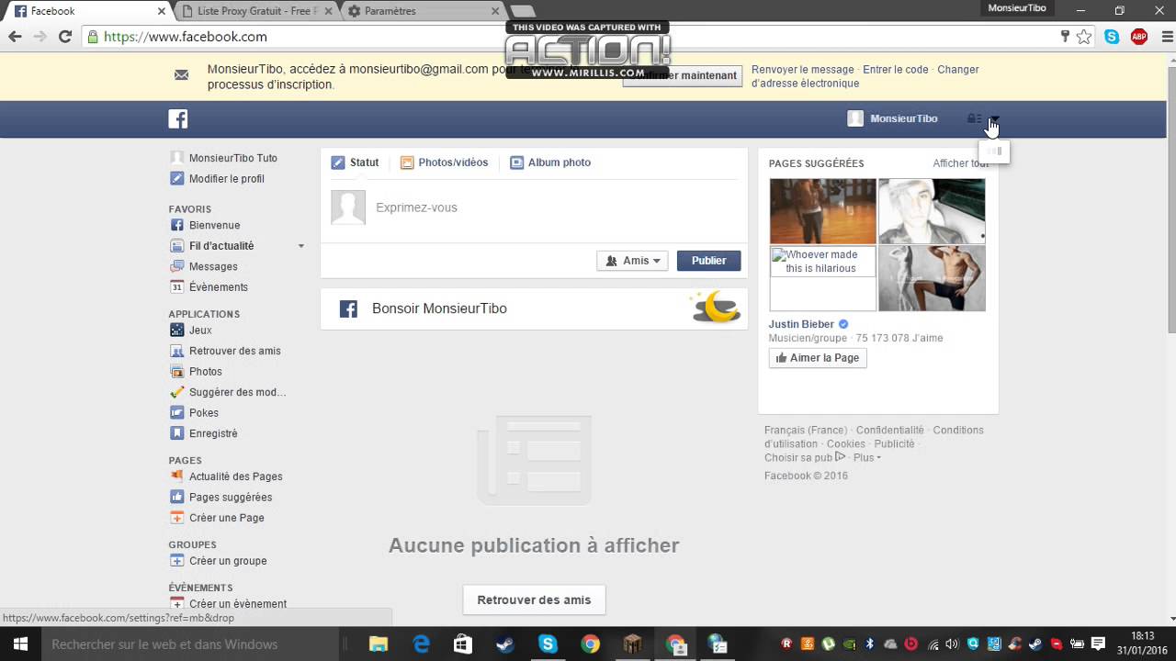
Task: Click the taskbar search box
Action: click(x=189, y=644)
